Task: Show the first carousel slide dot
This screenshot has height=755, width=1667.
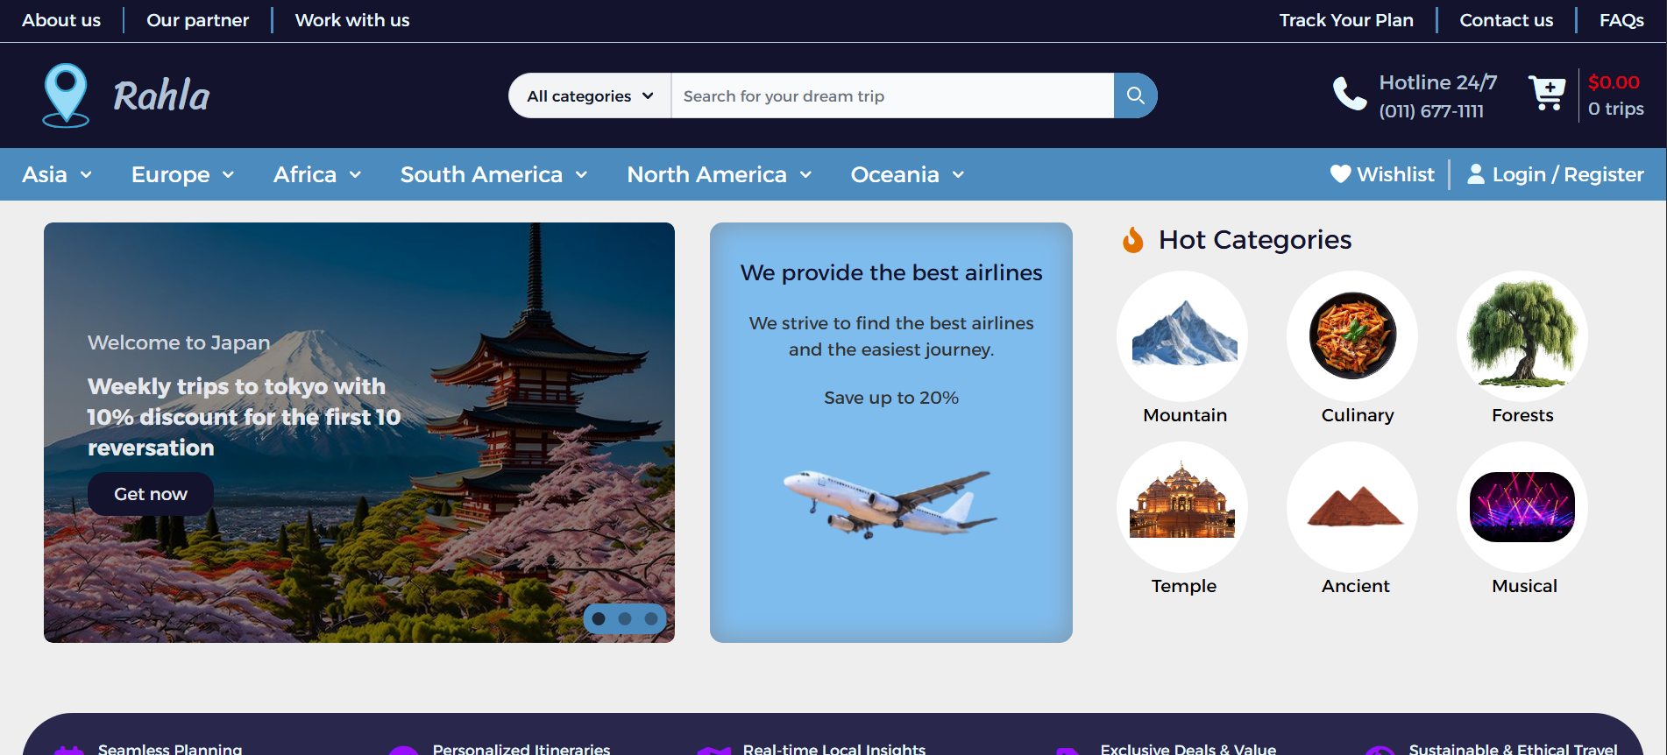Action: pyautogui.click(x=599, y=618)
